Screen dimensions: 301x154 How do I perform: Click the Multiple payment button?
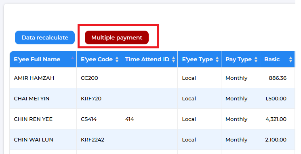click(x=117, y=37)
